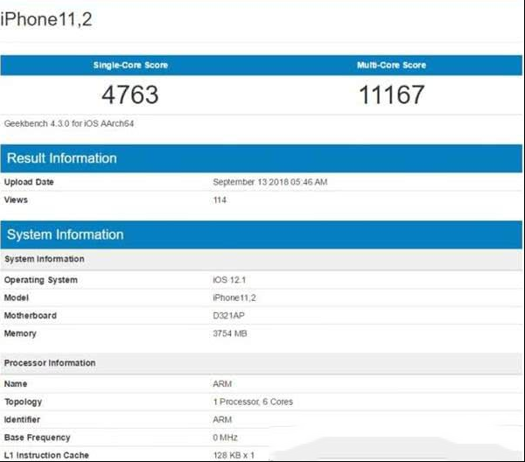Select the 1 Processor, 6 Cores value
The width and height of the screenshot is (525, 462).
[253, 402]
